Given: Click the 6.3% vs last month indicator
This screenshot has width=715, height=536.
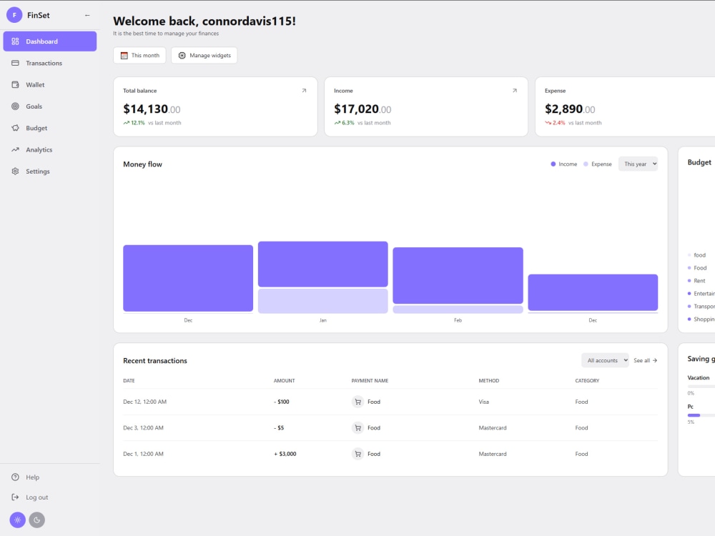Looking at the screenshot, I should click(x=363, y=123).
